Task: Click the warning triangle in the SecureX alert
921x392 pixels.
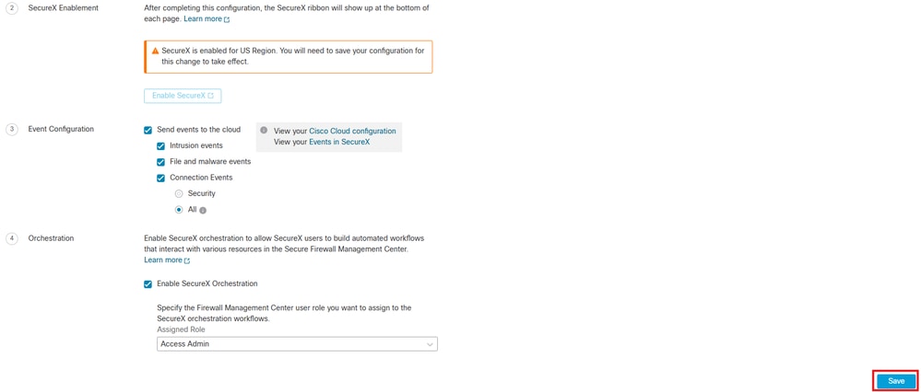Action: point(155,52)
